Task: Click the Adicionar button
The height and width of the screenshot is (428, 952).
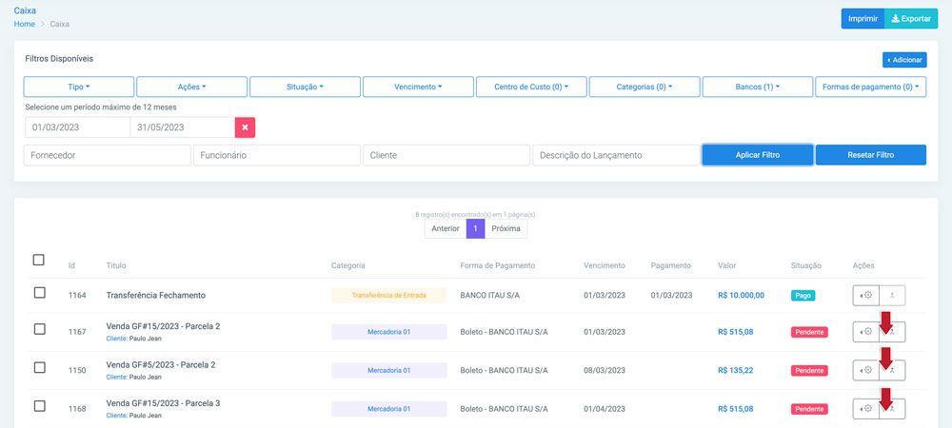Action: (x=904, y=60)
